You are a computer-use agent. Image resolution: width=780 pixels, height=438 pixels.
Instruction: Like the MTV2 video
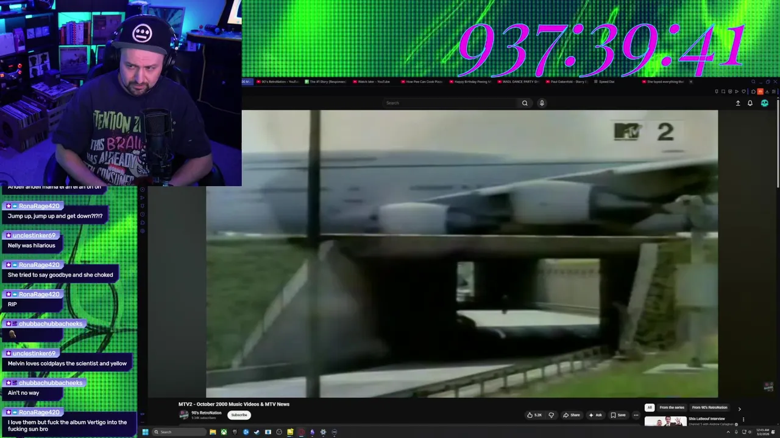[x=535, y=415]
